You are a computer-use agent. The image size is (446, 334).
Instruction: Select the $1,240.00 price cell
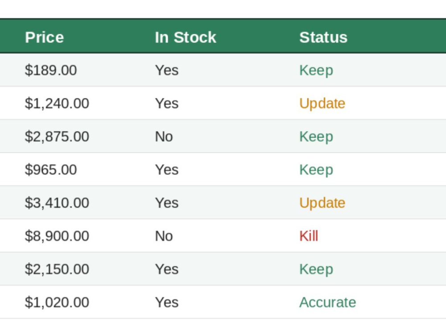57,103
